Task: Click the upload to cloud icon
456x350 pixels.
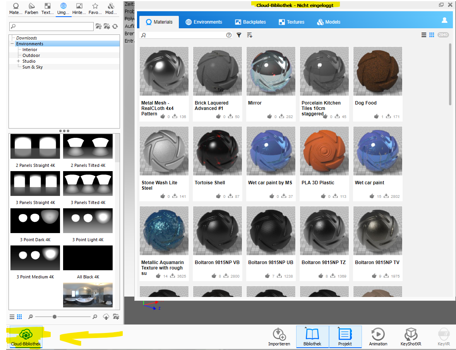Action: click(x=106, y=317)
